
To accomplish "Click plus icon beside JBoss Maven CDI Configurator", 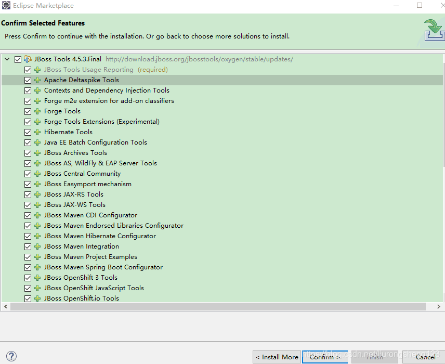I will (37, 215).
